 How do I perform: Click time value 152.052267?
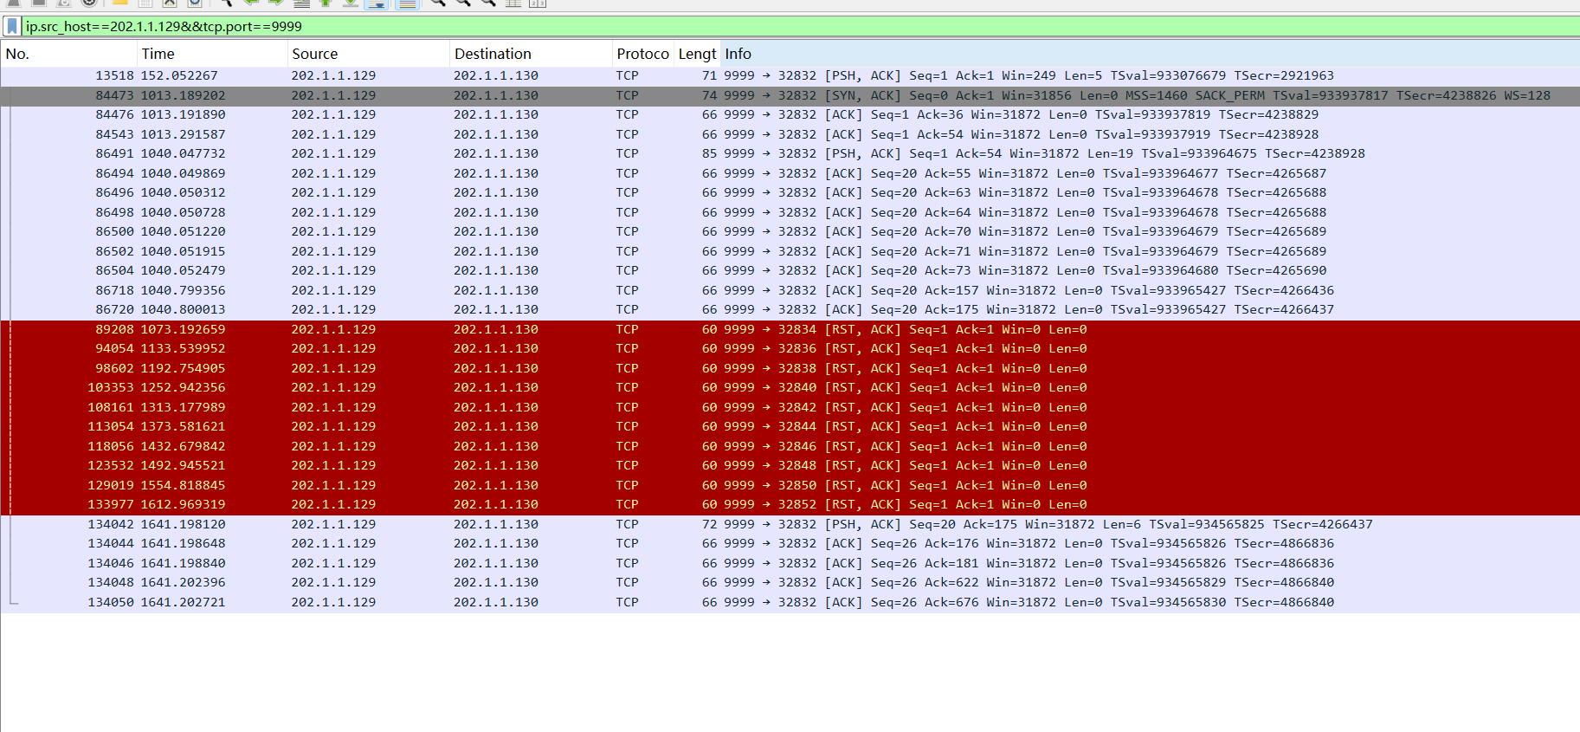[x=179, y=76]
